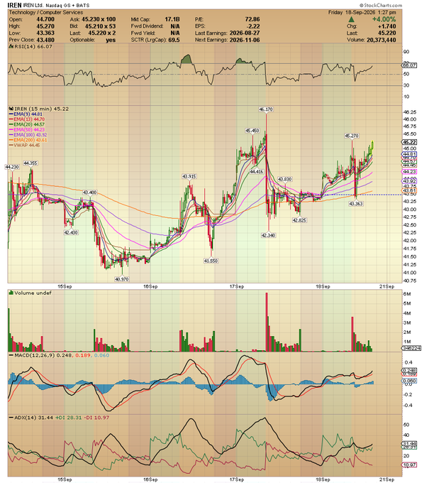424x483 pixels.
Task: Click the company name IREN Ltd.
Action: tap(33, 6)
